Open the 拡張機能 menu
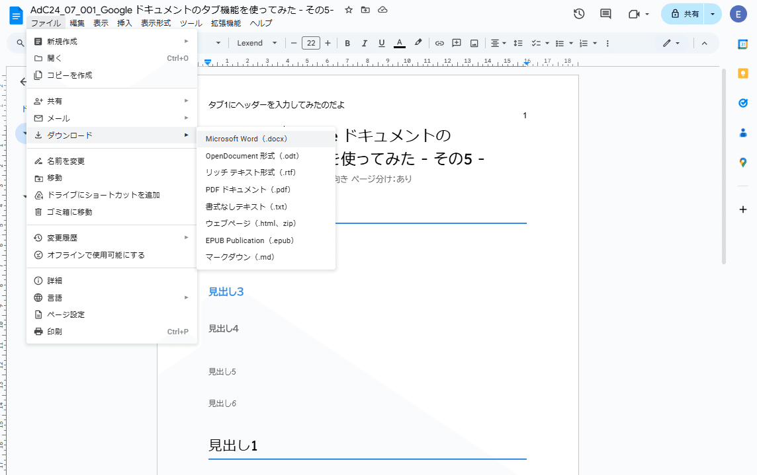Image resolution: width=757 pixels, height=475 pixels. (226, 23)
